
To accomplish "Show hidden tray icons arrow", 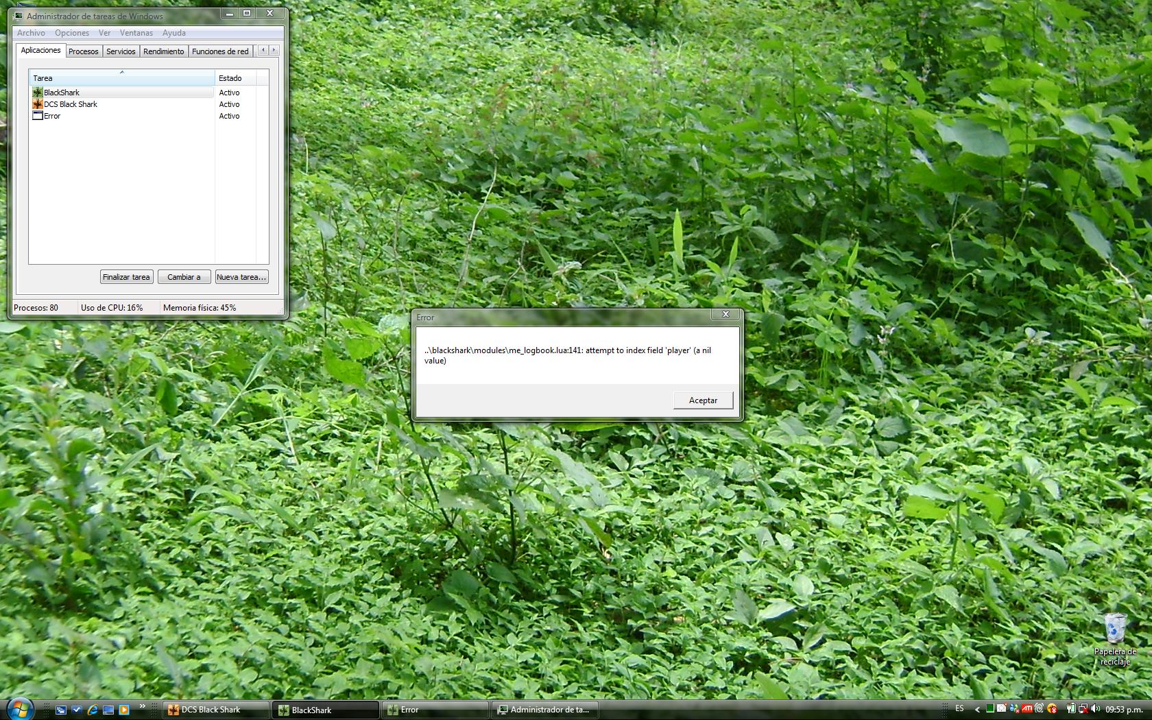I will [978, 710].
